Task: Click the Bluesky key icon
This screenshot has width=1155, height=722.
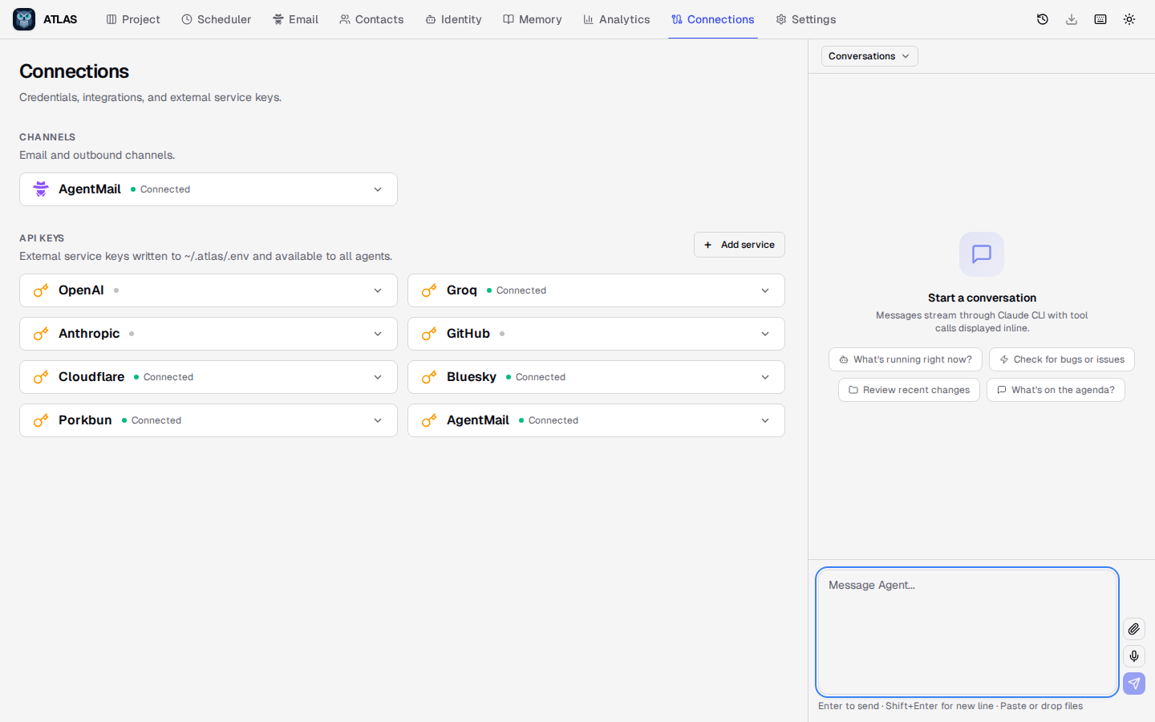Action: (429, 377)
